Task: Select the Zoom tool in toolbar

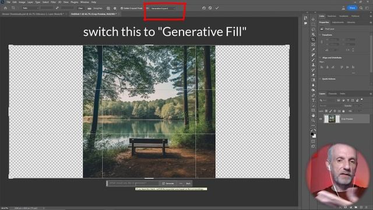Action: [x=313, y=121]
